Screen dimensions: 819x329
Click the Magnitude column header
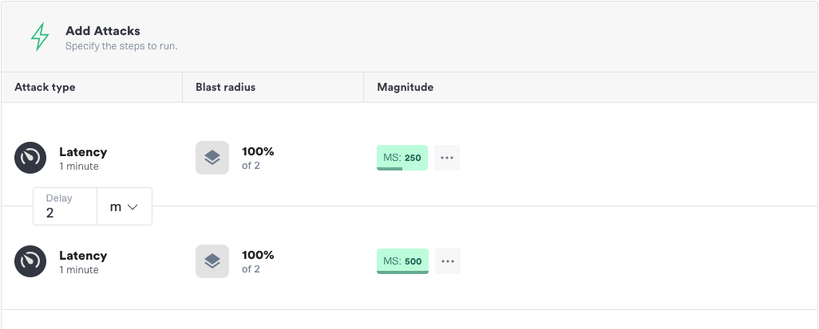pos(406,87)
